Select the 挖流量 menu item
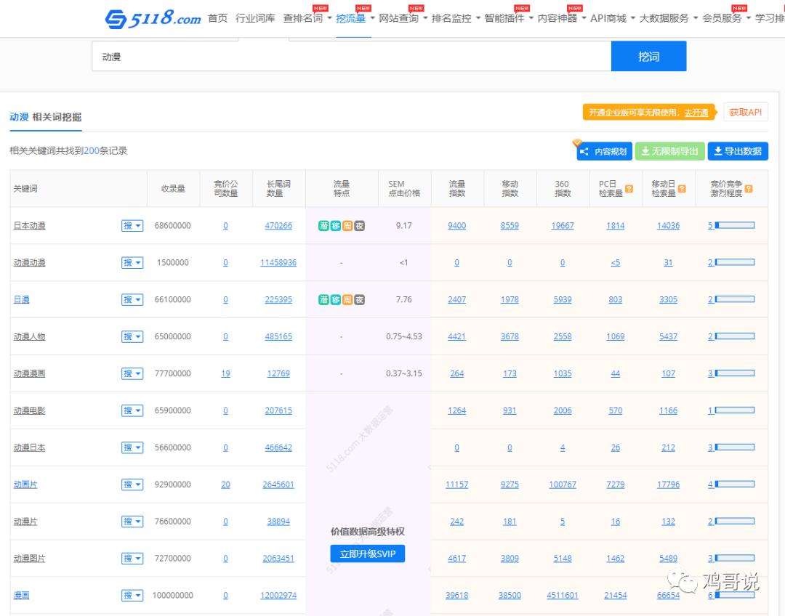The width and height of the screenshot is (785, 616). pos(351,18)
